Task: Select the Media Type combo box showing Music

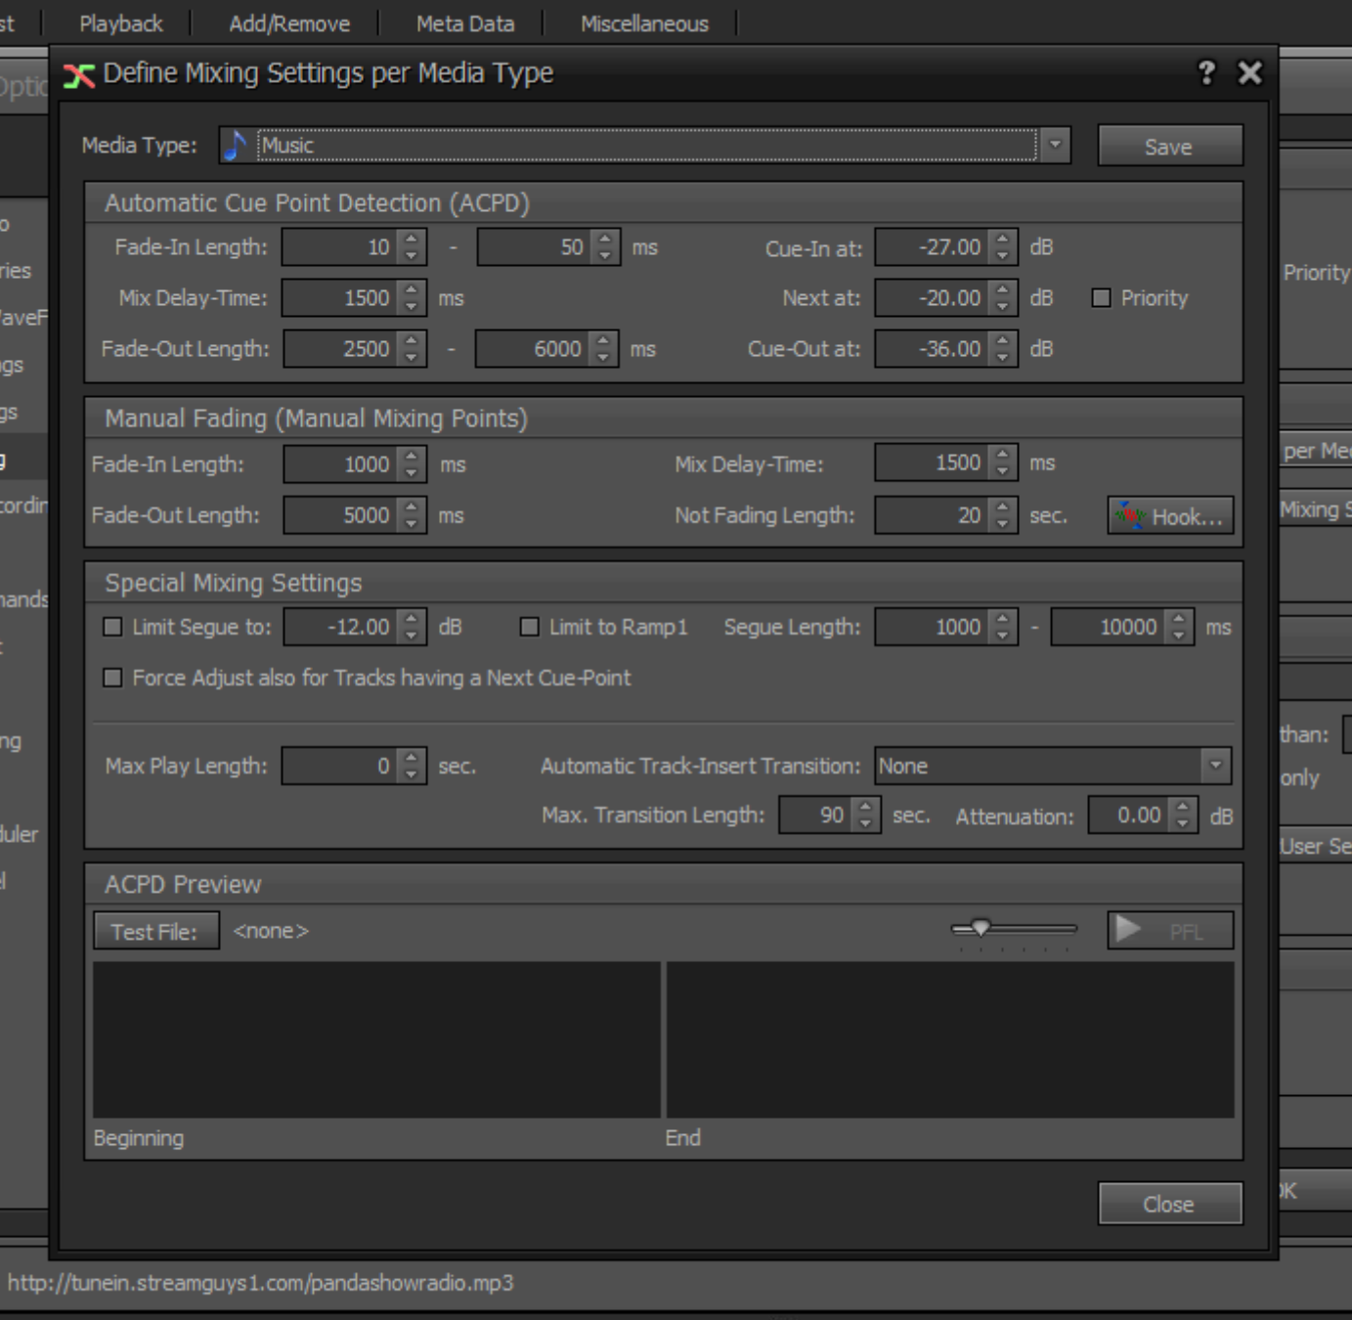Action: point(644,146)
